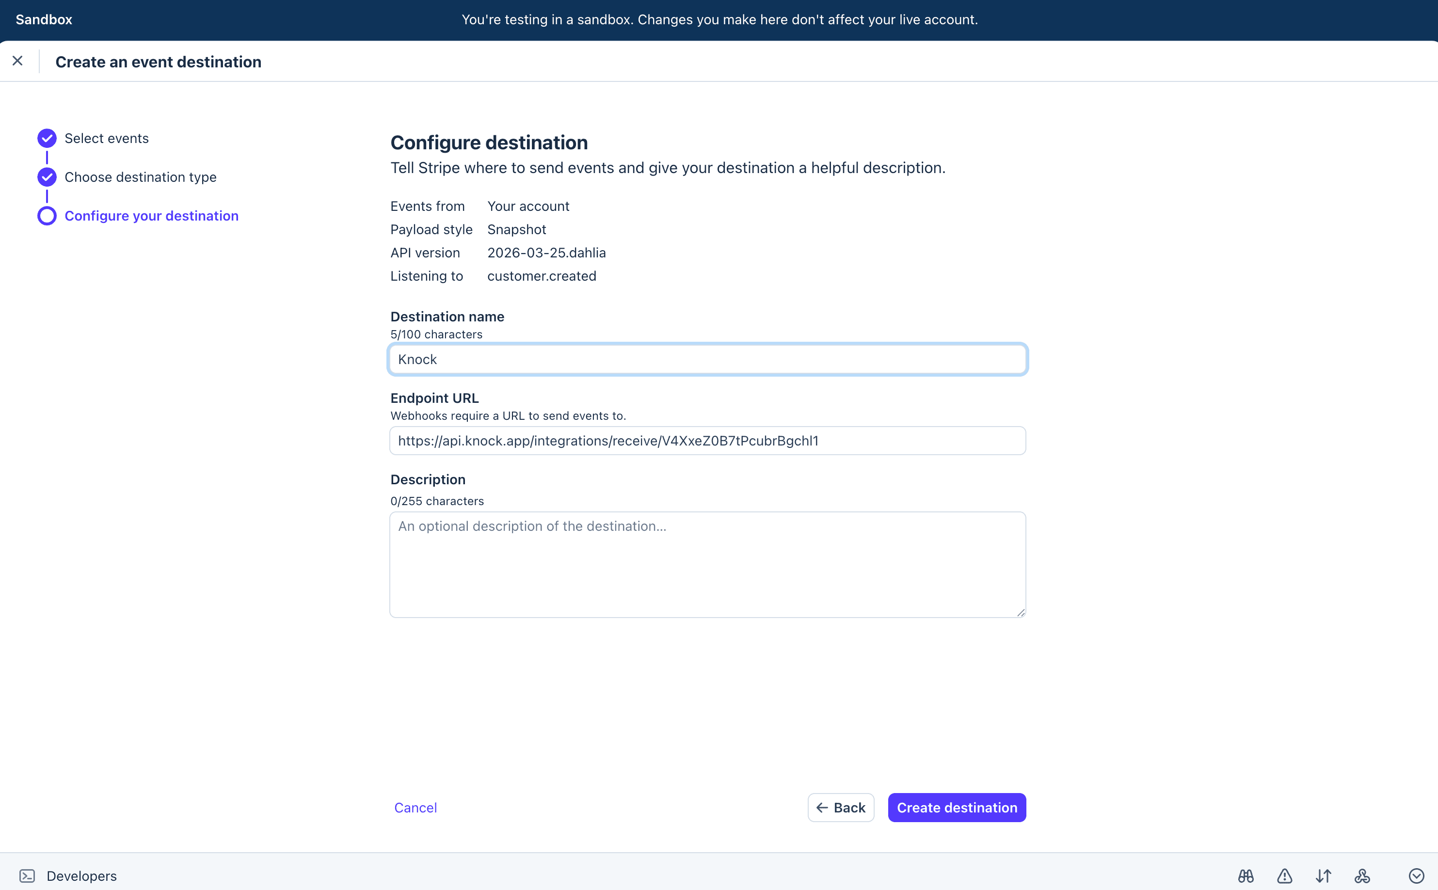
Task: Click inside the Destination name field
Action: click(x=706, y=359)
